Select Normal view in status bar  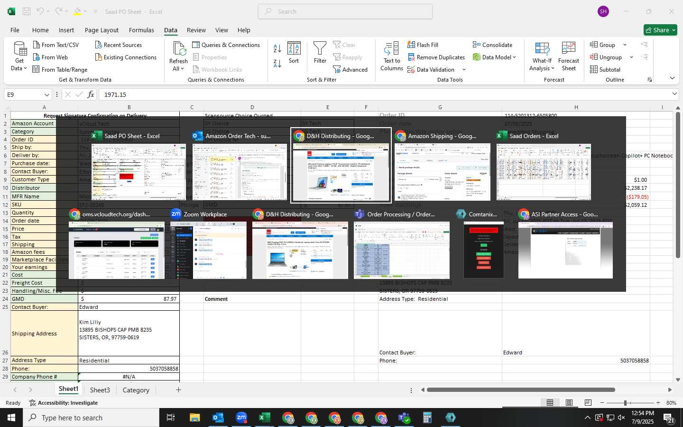[550, 402]
